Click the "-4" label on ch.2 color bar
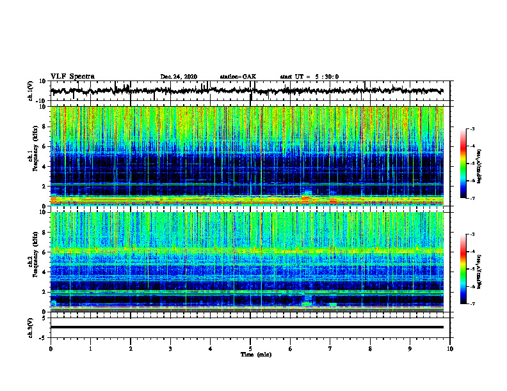The width and height of the screenshot is (507, 391). [472, 252]
